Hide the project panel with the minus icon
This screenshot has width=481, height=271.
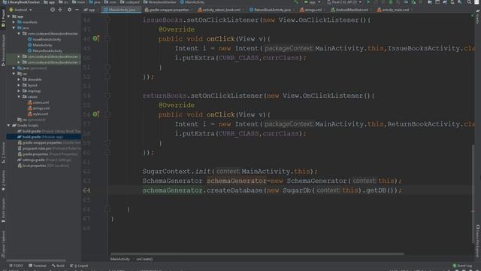tap(77, 10)
